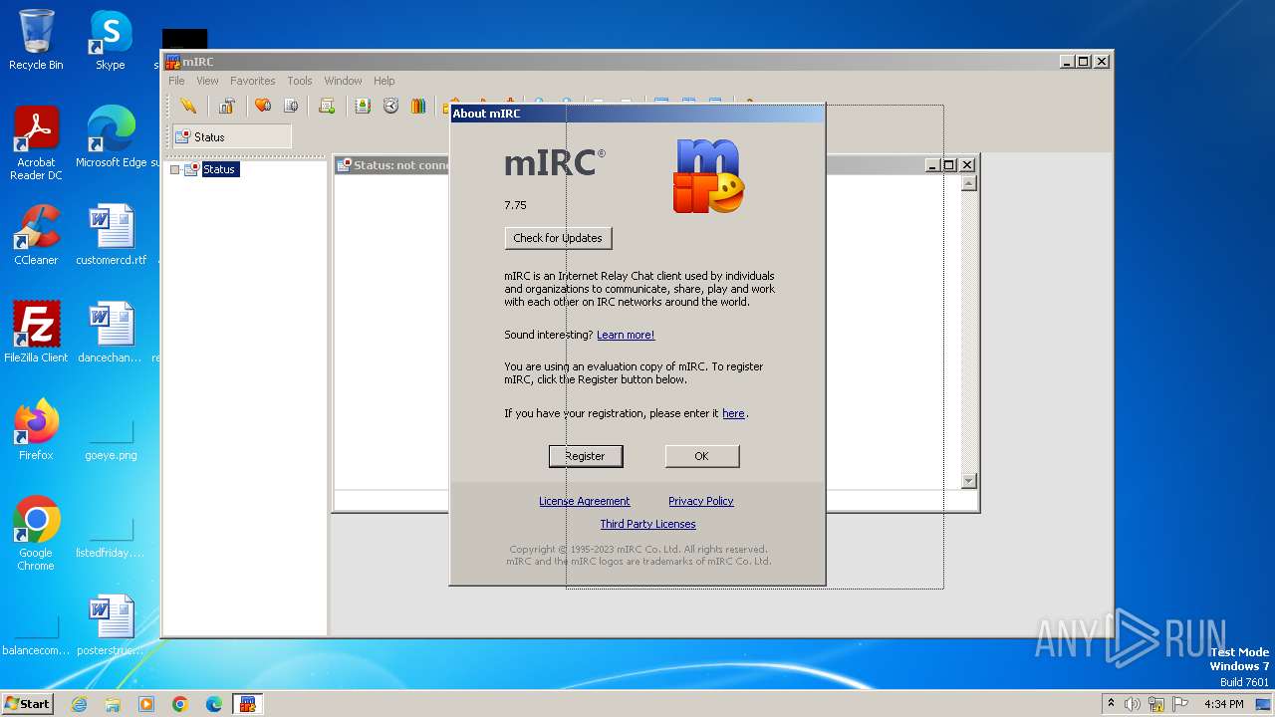Open Favorites via the heart toolbar icon

[x=263, y=106]
